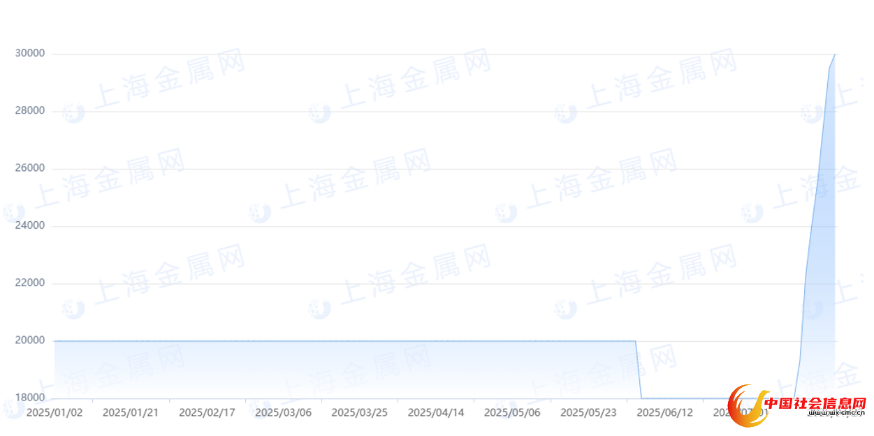Select the 2025/06/12 date label
The width and height of the screenshot is (874, 436).
coord(664,412)
